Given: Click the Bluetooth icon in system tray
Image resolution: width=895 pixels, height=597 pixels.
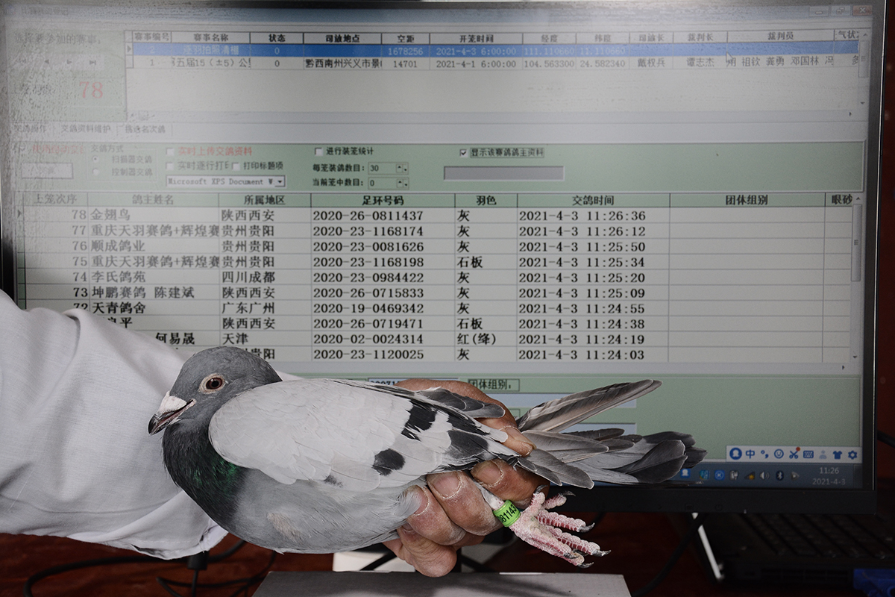Looking at the screenshot, I should tap(779, 475).
